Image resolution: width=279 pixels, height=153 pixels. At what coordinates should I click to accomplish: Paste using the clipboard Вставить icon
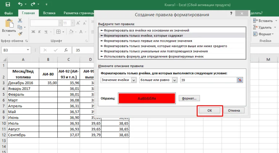9,24
